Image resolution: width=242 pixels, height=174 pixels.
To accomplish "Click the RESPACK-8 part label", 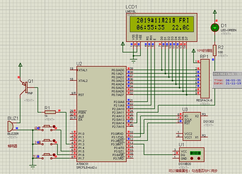I will tap(204, 100).
